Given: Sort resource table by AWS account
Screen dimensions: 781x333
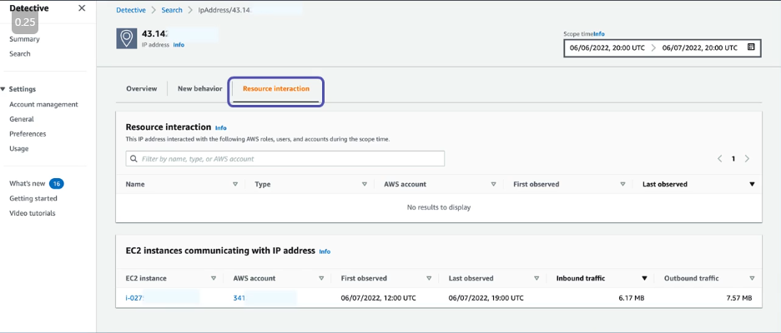Looking at the screenshot, I should click(494, 184).
